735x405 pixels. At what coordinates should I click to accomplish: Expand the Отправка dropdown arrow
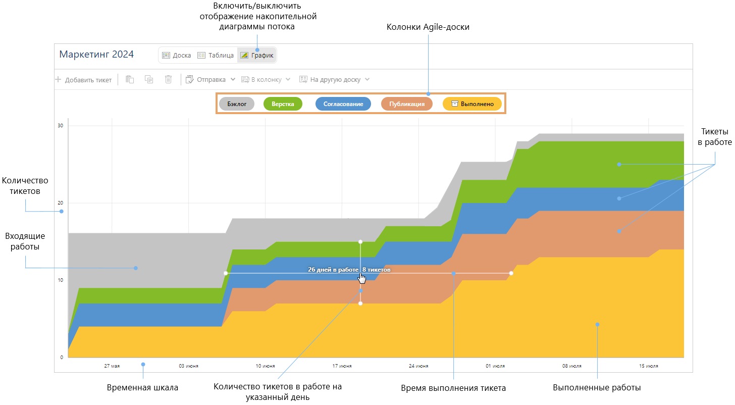(233, 79)
